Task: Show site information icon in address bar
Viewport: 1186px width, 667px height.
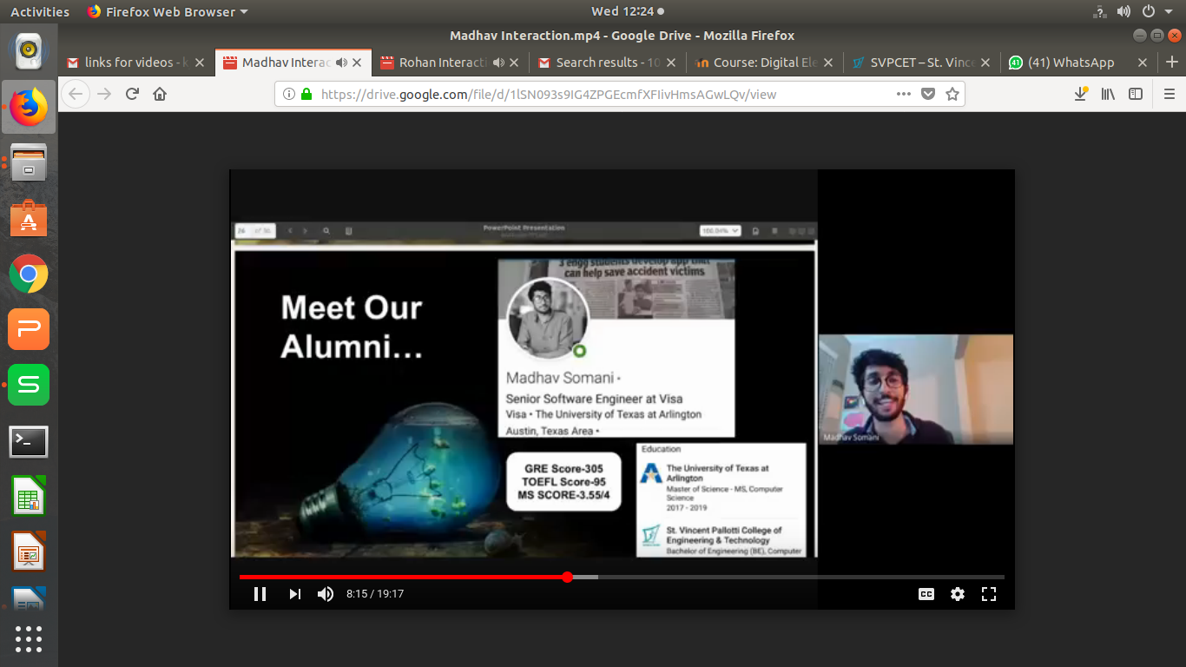Action: (289, 94)
